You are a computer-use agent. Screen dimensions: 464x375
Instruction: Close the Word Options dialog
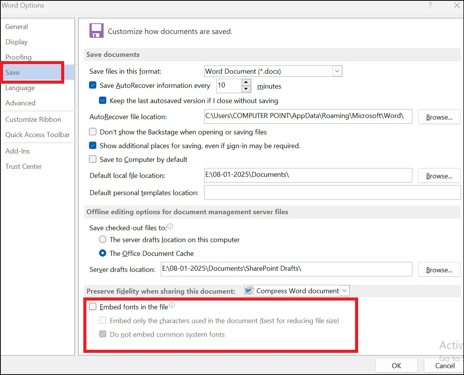pos(457,5)
